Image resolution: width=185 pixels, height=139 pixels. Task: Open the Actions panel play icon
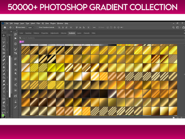[x=16, y=38]
